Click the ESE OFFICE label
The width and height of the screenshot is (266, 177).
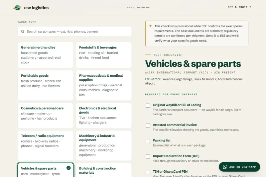tap(153, 79)
